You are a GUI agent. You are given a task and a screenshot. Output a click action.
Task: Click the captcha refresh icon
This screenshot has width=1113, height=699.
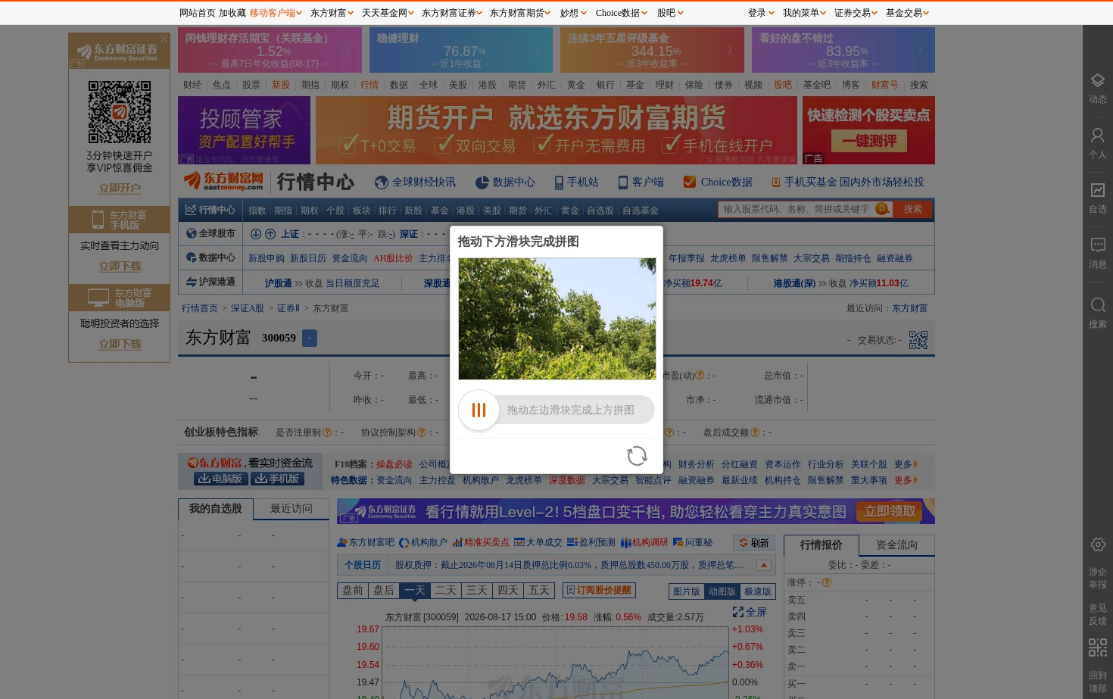coord(637,455)
